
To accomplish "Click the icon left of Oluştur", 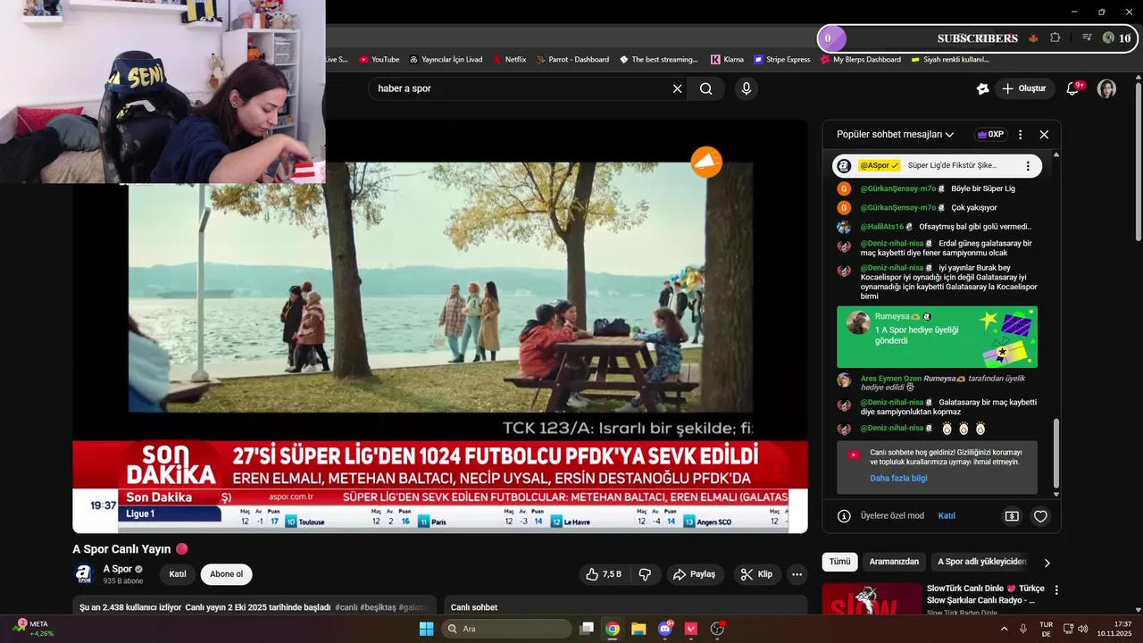I will coord(982,88).
